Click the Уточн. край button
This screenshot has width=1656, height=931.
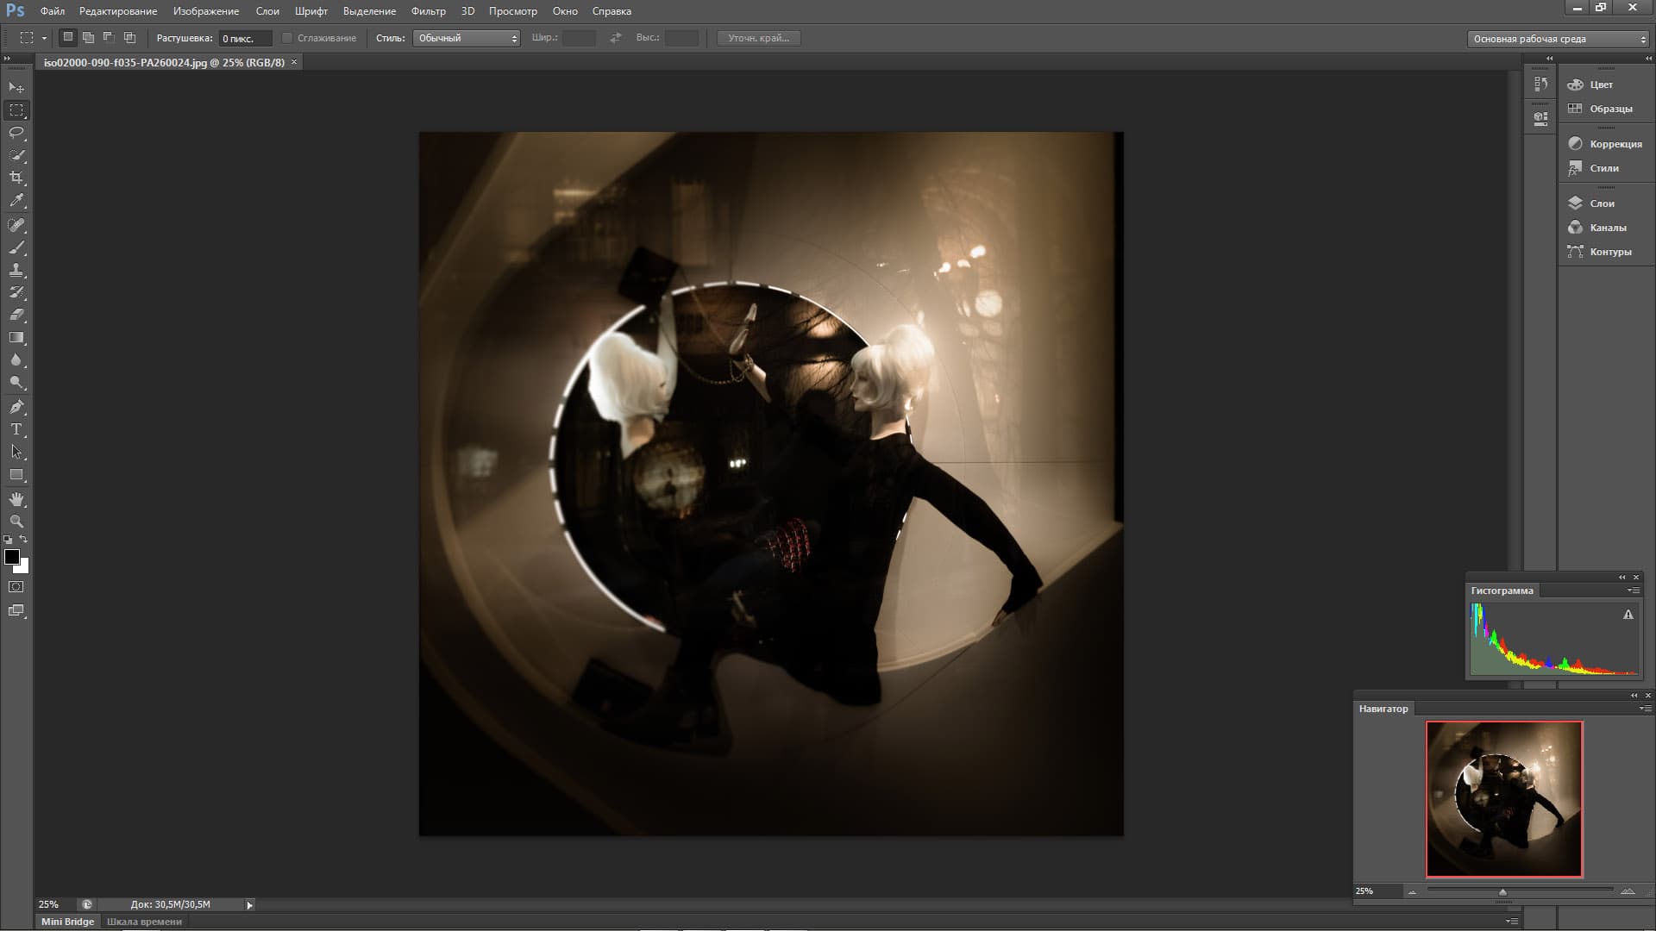click(x=758, y=38)
